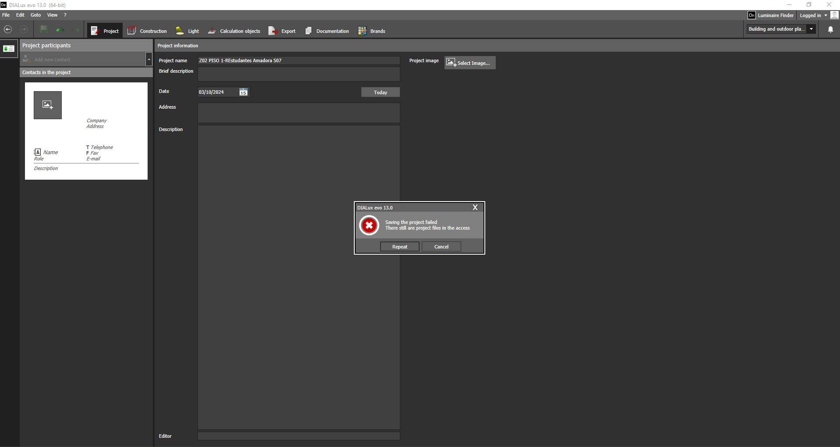Open the notifications bell
The width and height of the screenshot is (840, 447).
click(830, 29)
